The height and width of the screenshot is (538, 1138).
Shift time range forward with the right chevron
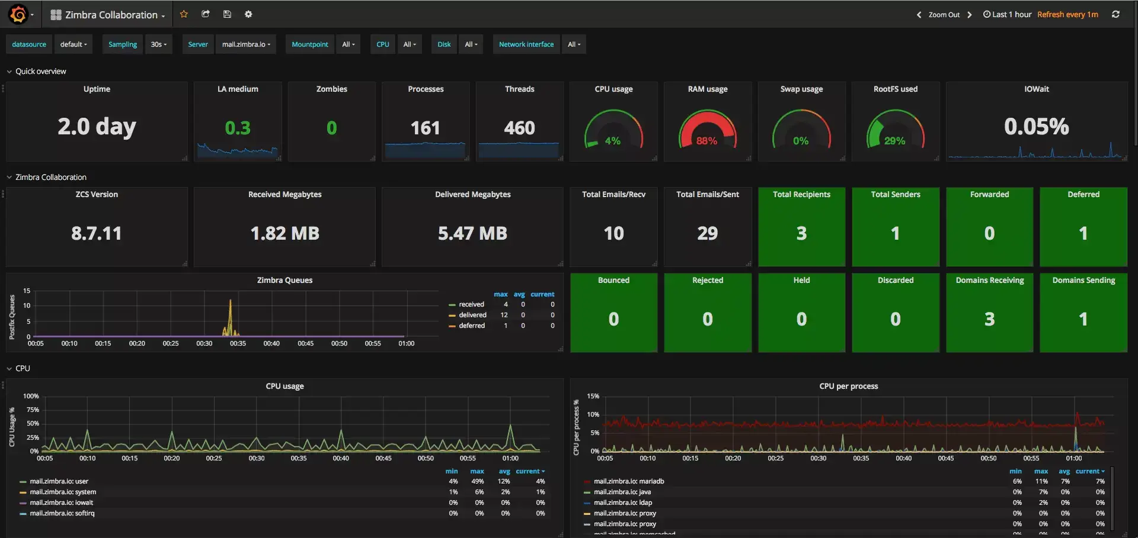tap(970, 14)
